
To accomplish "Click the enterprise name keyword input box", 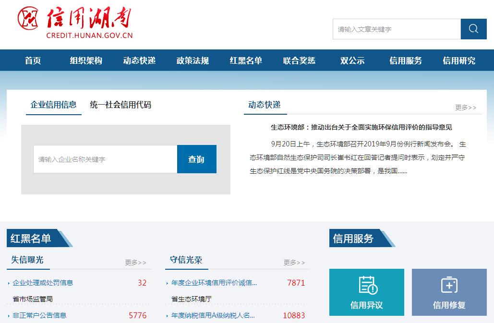I will coord(105,159).
